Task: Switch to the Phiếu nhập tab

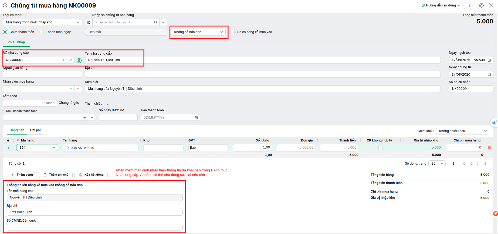Action: pos(16,42)
